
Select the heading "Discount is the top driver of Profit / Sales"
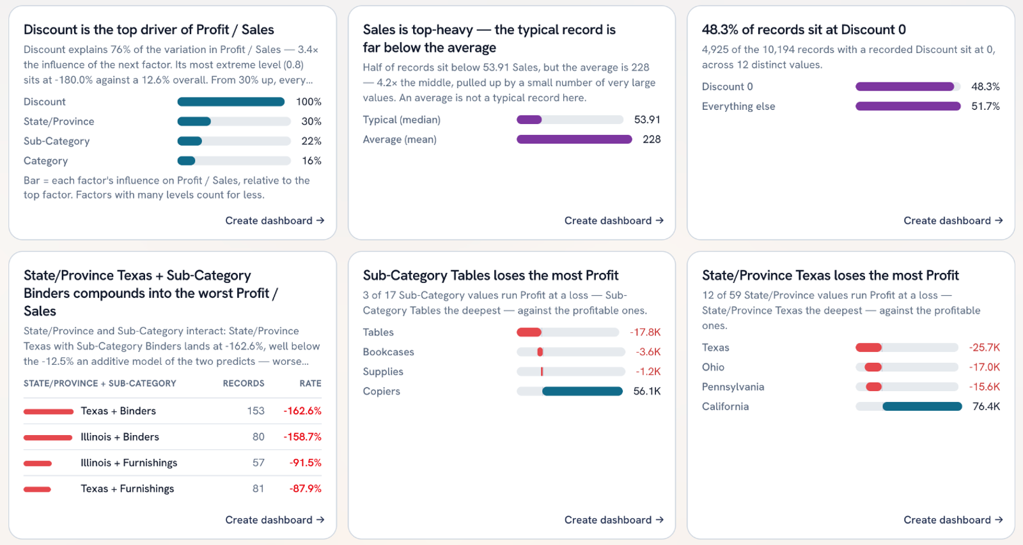149,29
